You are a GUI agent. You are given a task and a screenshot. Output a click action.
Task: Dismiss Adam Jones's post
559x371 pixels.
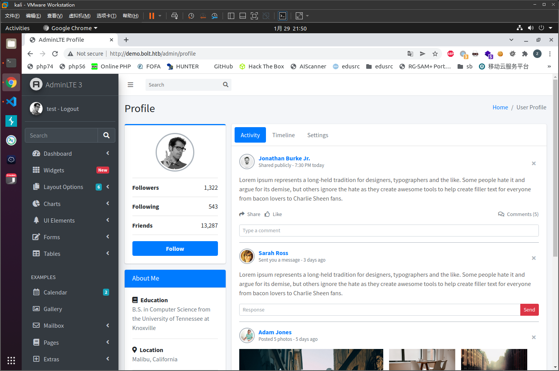click(534, 337)
